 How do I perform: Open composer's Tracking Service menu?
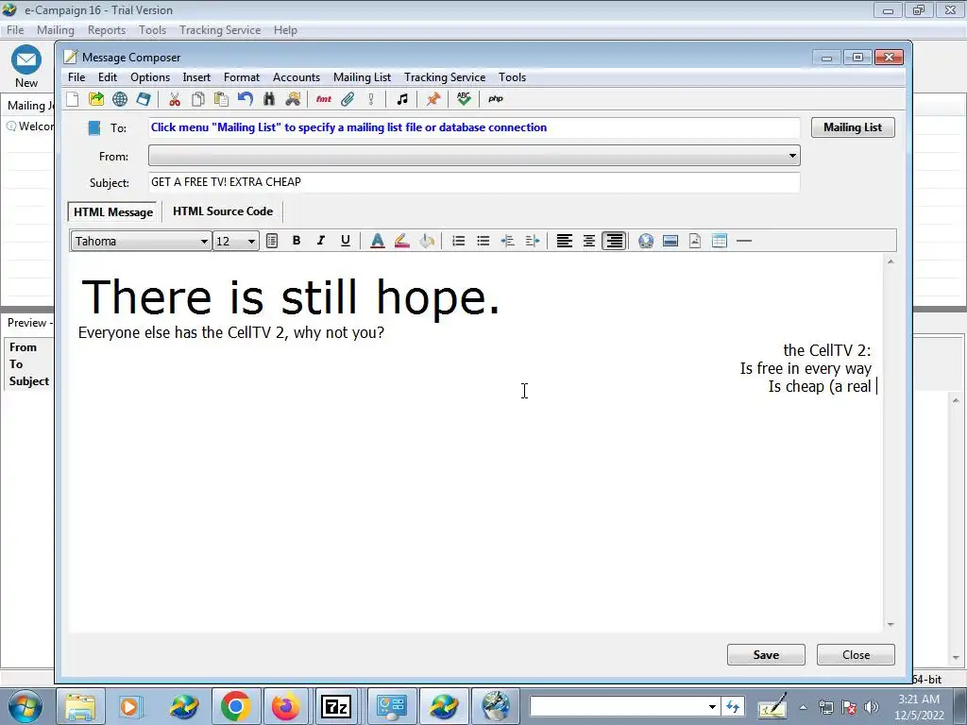pyautogui.click(x=445, y=77)
